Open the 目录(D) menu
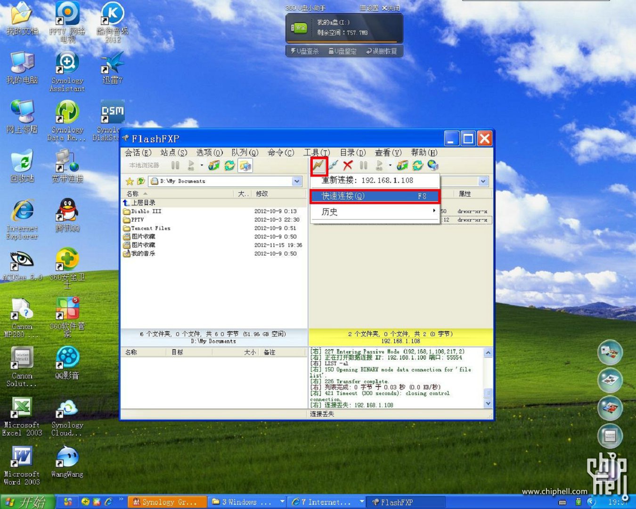 (353, 153)
